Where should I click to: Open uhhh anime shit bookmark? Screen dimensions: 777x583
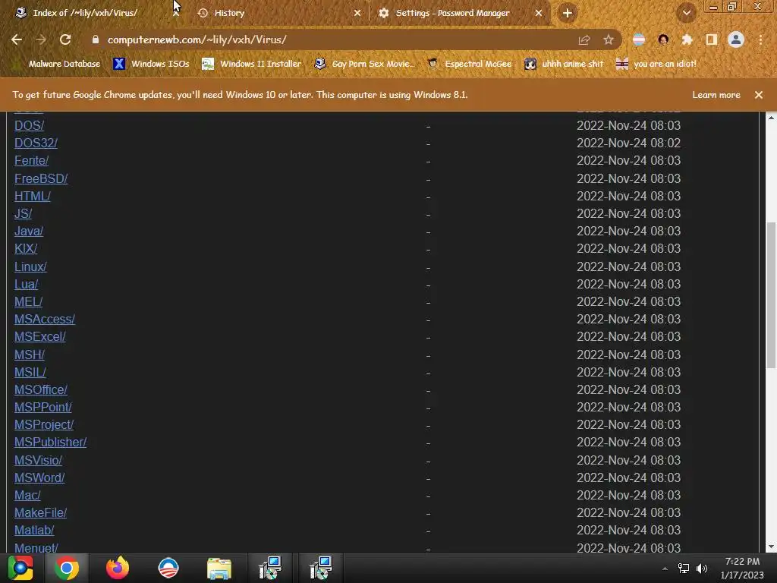coord(564,64)
